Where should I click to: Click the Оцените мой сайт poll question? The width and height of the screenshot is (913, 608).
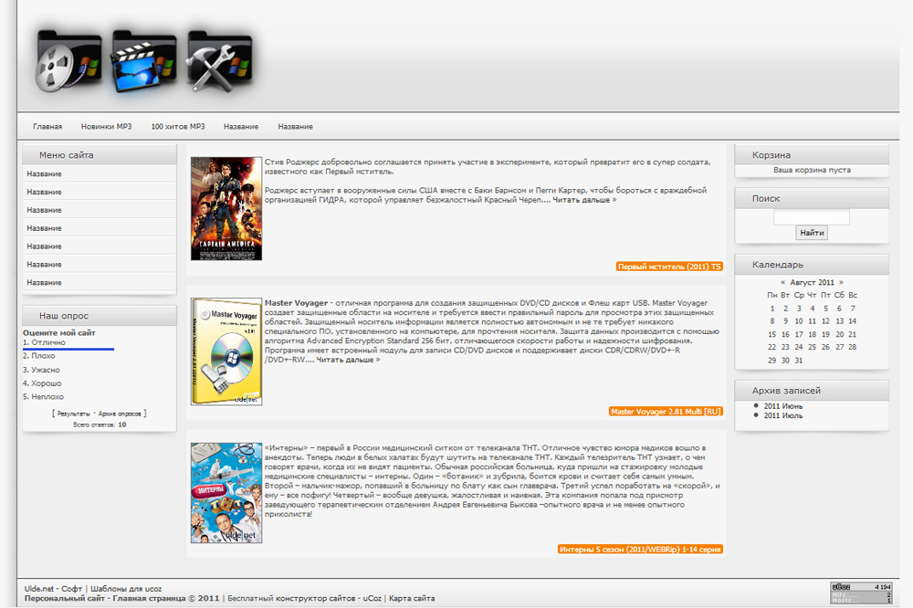58,332
